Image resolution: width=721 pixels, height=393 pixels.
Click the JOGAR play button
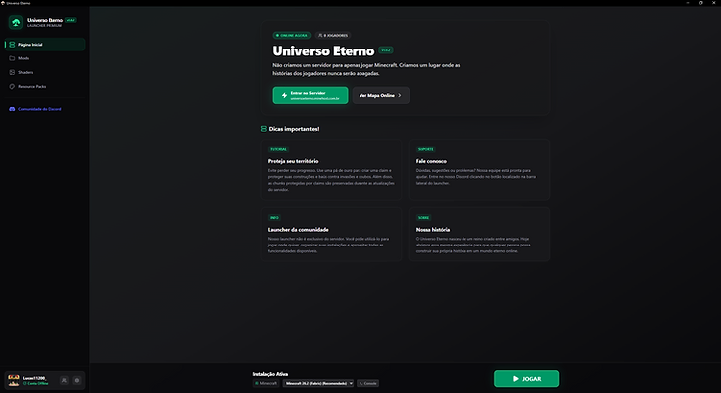point(527,379)
